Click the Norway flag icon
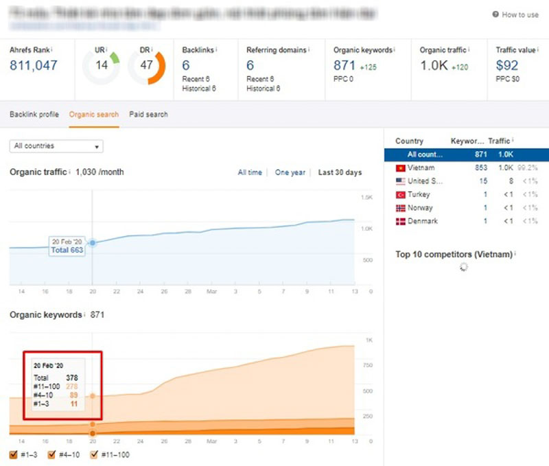Viewport: 549px width, 466px height. pyautogui.click(x=401, y=208)
